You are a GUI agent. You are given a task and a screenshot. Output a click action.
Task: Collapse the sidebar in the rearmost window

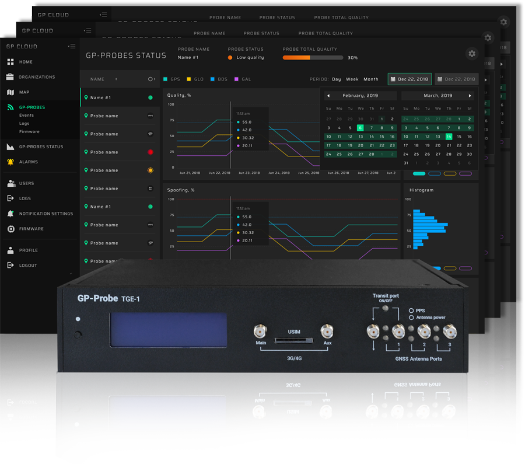103,15
